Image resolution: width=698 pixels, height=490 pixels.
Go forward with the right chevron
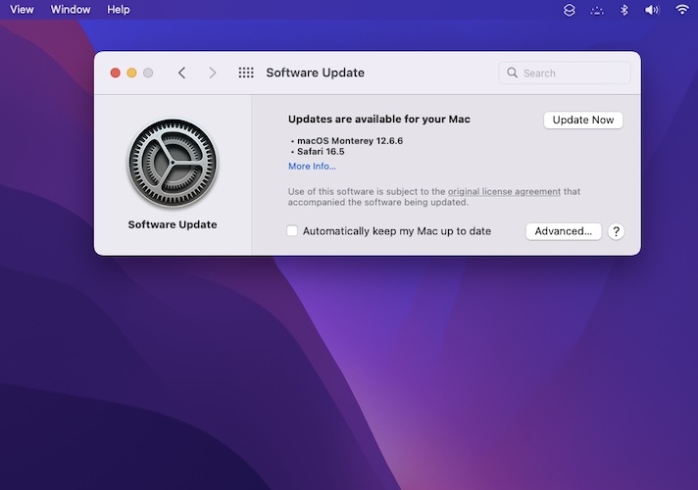coord(213,73)
